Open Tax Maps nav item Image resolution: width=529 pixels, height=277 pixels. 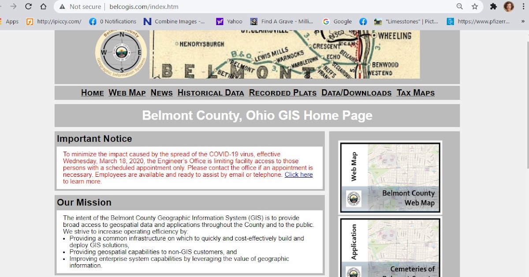(416, 93)
